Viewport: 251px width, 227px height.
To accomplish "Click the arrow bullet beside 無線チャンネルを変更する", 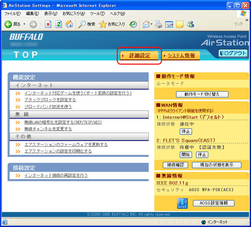I will (x=18, y=129).
